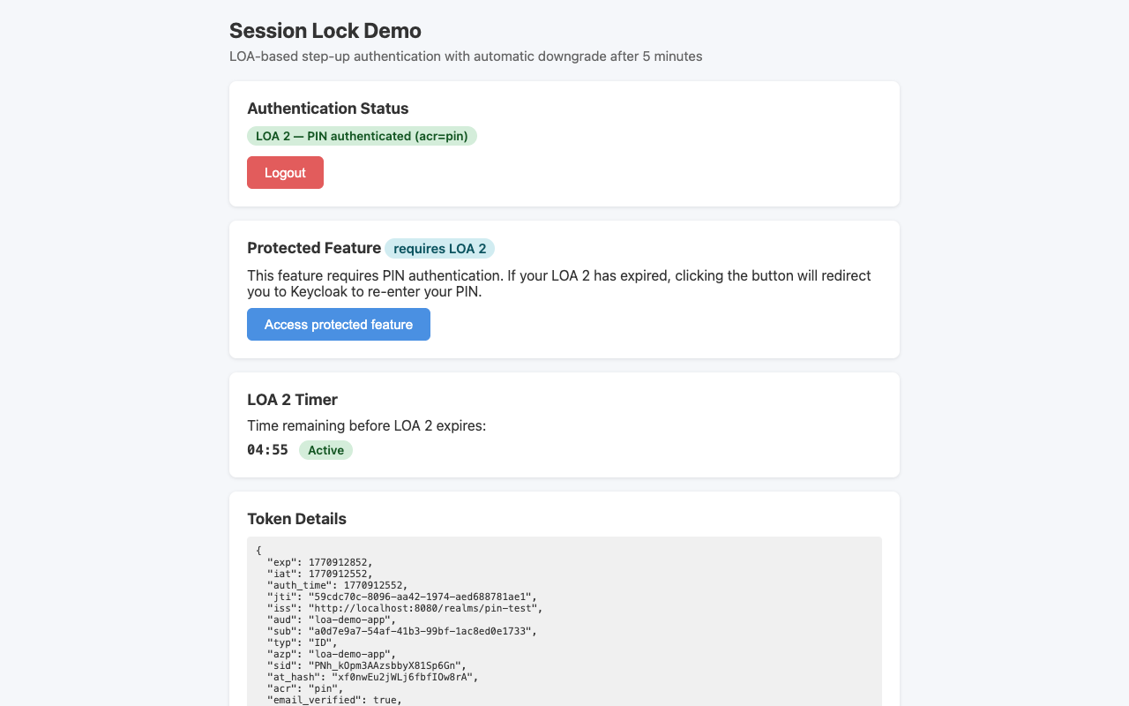Click the Token Details heading

pos(296,519)
